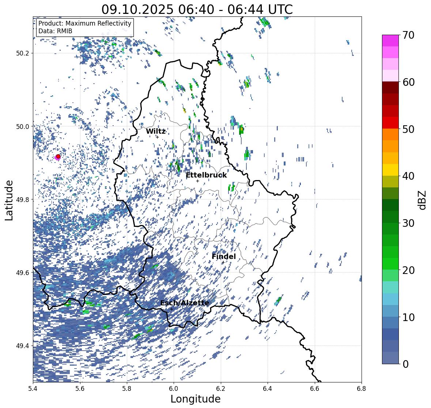
Task: Click the Esch/Alzette city label
Action: (x=185, y=303)
